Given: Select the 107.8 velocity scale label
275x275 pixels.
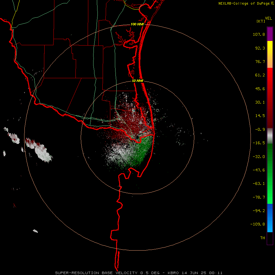Looking at the screenshot, I should point(259,34).
